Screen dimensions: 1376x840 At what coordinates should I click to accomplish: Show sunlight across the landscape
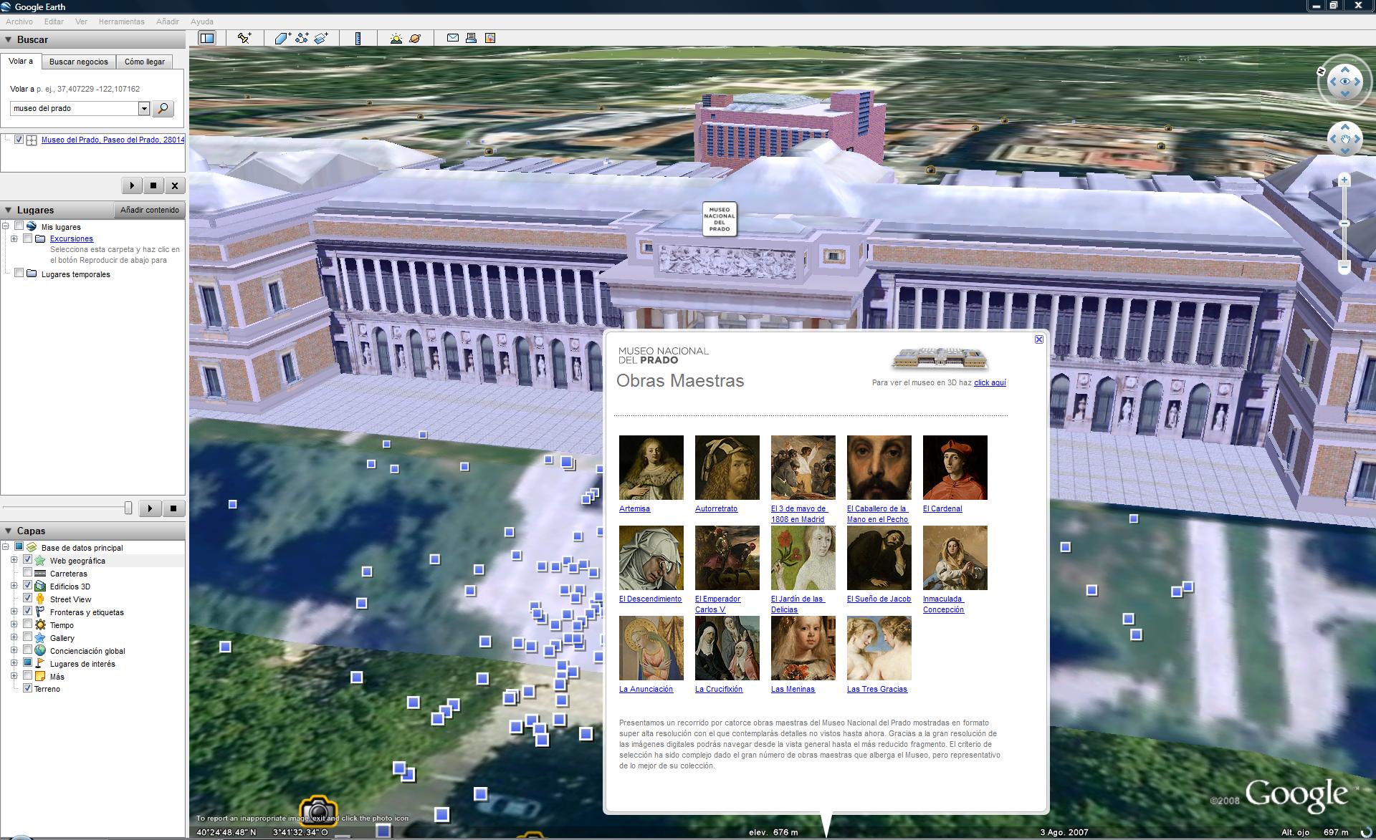396,38
